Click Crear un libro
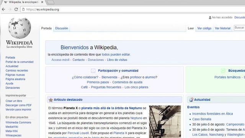The image size is (245, 138). pos(14,101)
